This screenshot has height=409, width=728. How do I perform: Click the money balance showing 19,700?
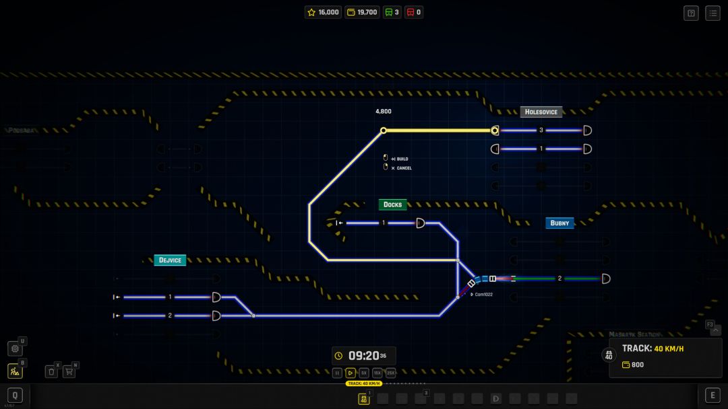tap(362, 12)
